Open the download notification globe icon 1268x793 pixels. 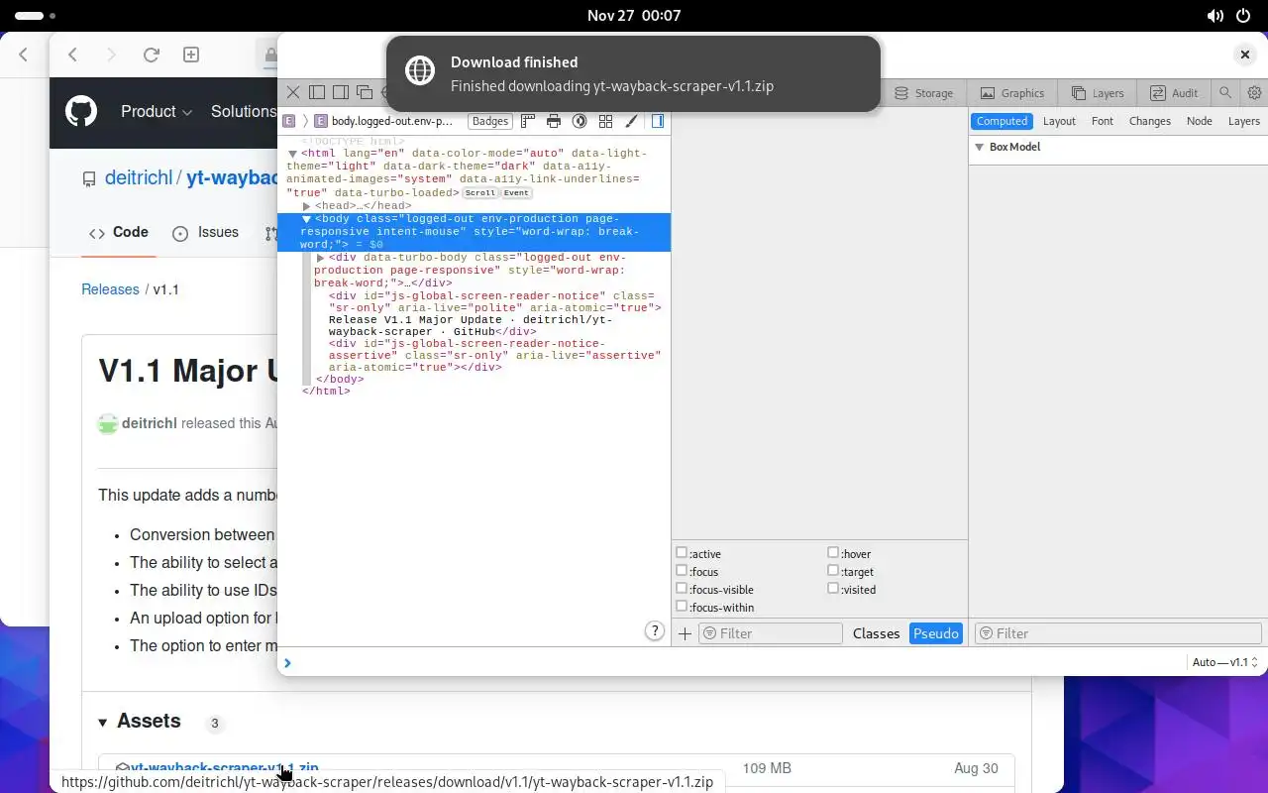(x=420, y=71)
